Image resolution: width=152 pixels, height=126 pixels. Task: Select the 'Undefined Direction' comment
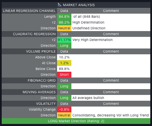pos(89,28)
